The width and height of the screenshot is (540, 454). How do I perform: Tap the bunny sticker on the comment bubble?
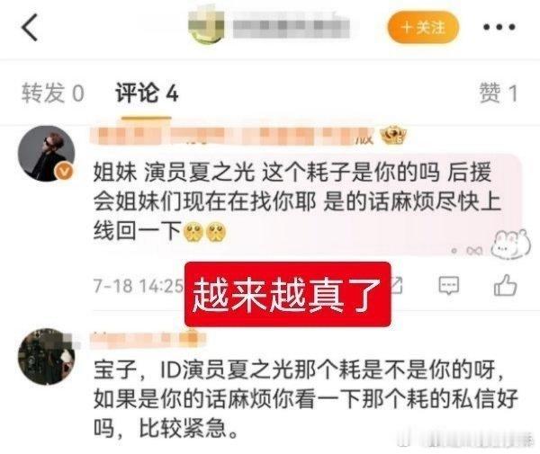coord(510,245)
